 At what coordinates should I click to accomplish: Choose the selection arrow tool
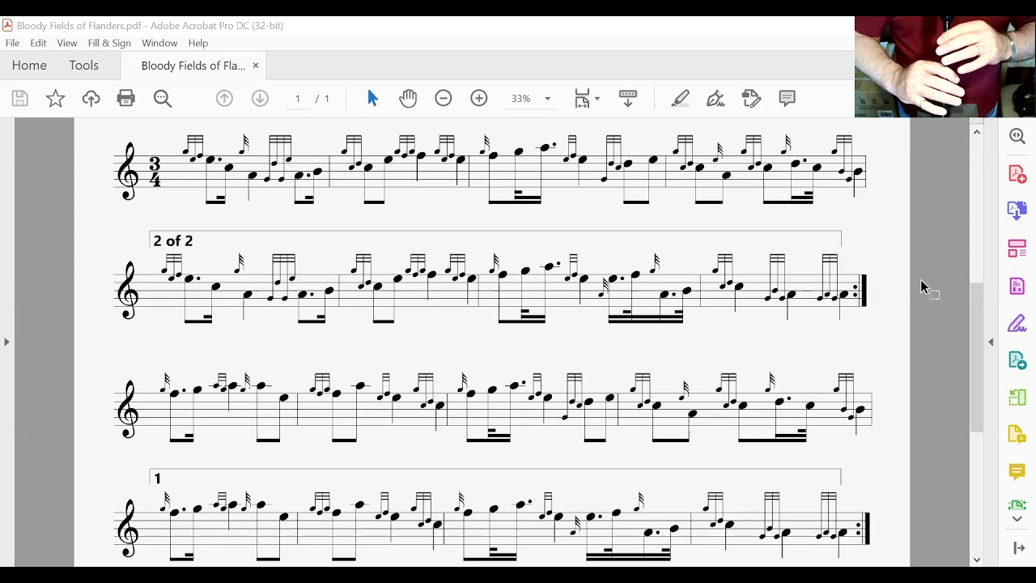click(x=372, y=98)
